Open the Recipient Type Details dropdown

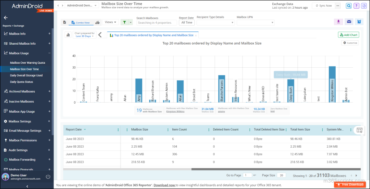[215, 23]
